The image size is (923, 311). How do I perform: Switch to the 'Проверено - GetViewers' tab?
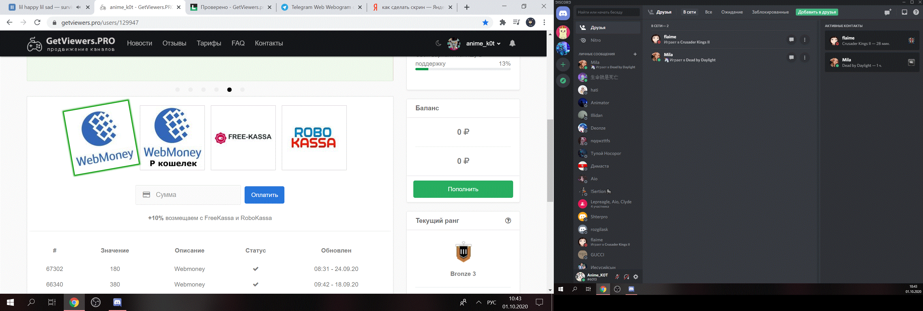click(x=231, y=7)
